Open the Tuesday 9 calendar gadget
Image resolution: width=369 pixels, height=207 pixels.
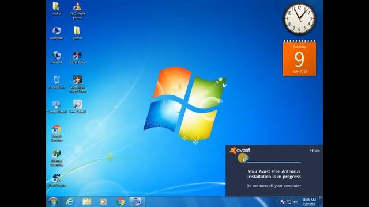tap(299, 58)
